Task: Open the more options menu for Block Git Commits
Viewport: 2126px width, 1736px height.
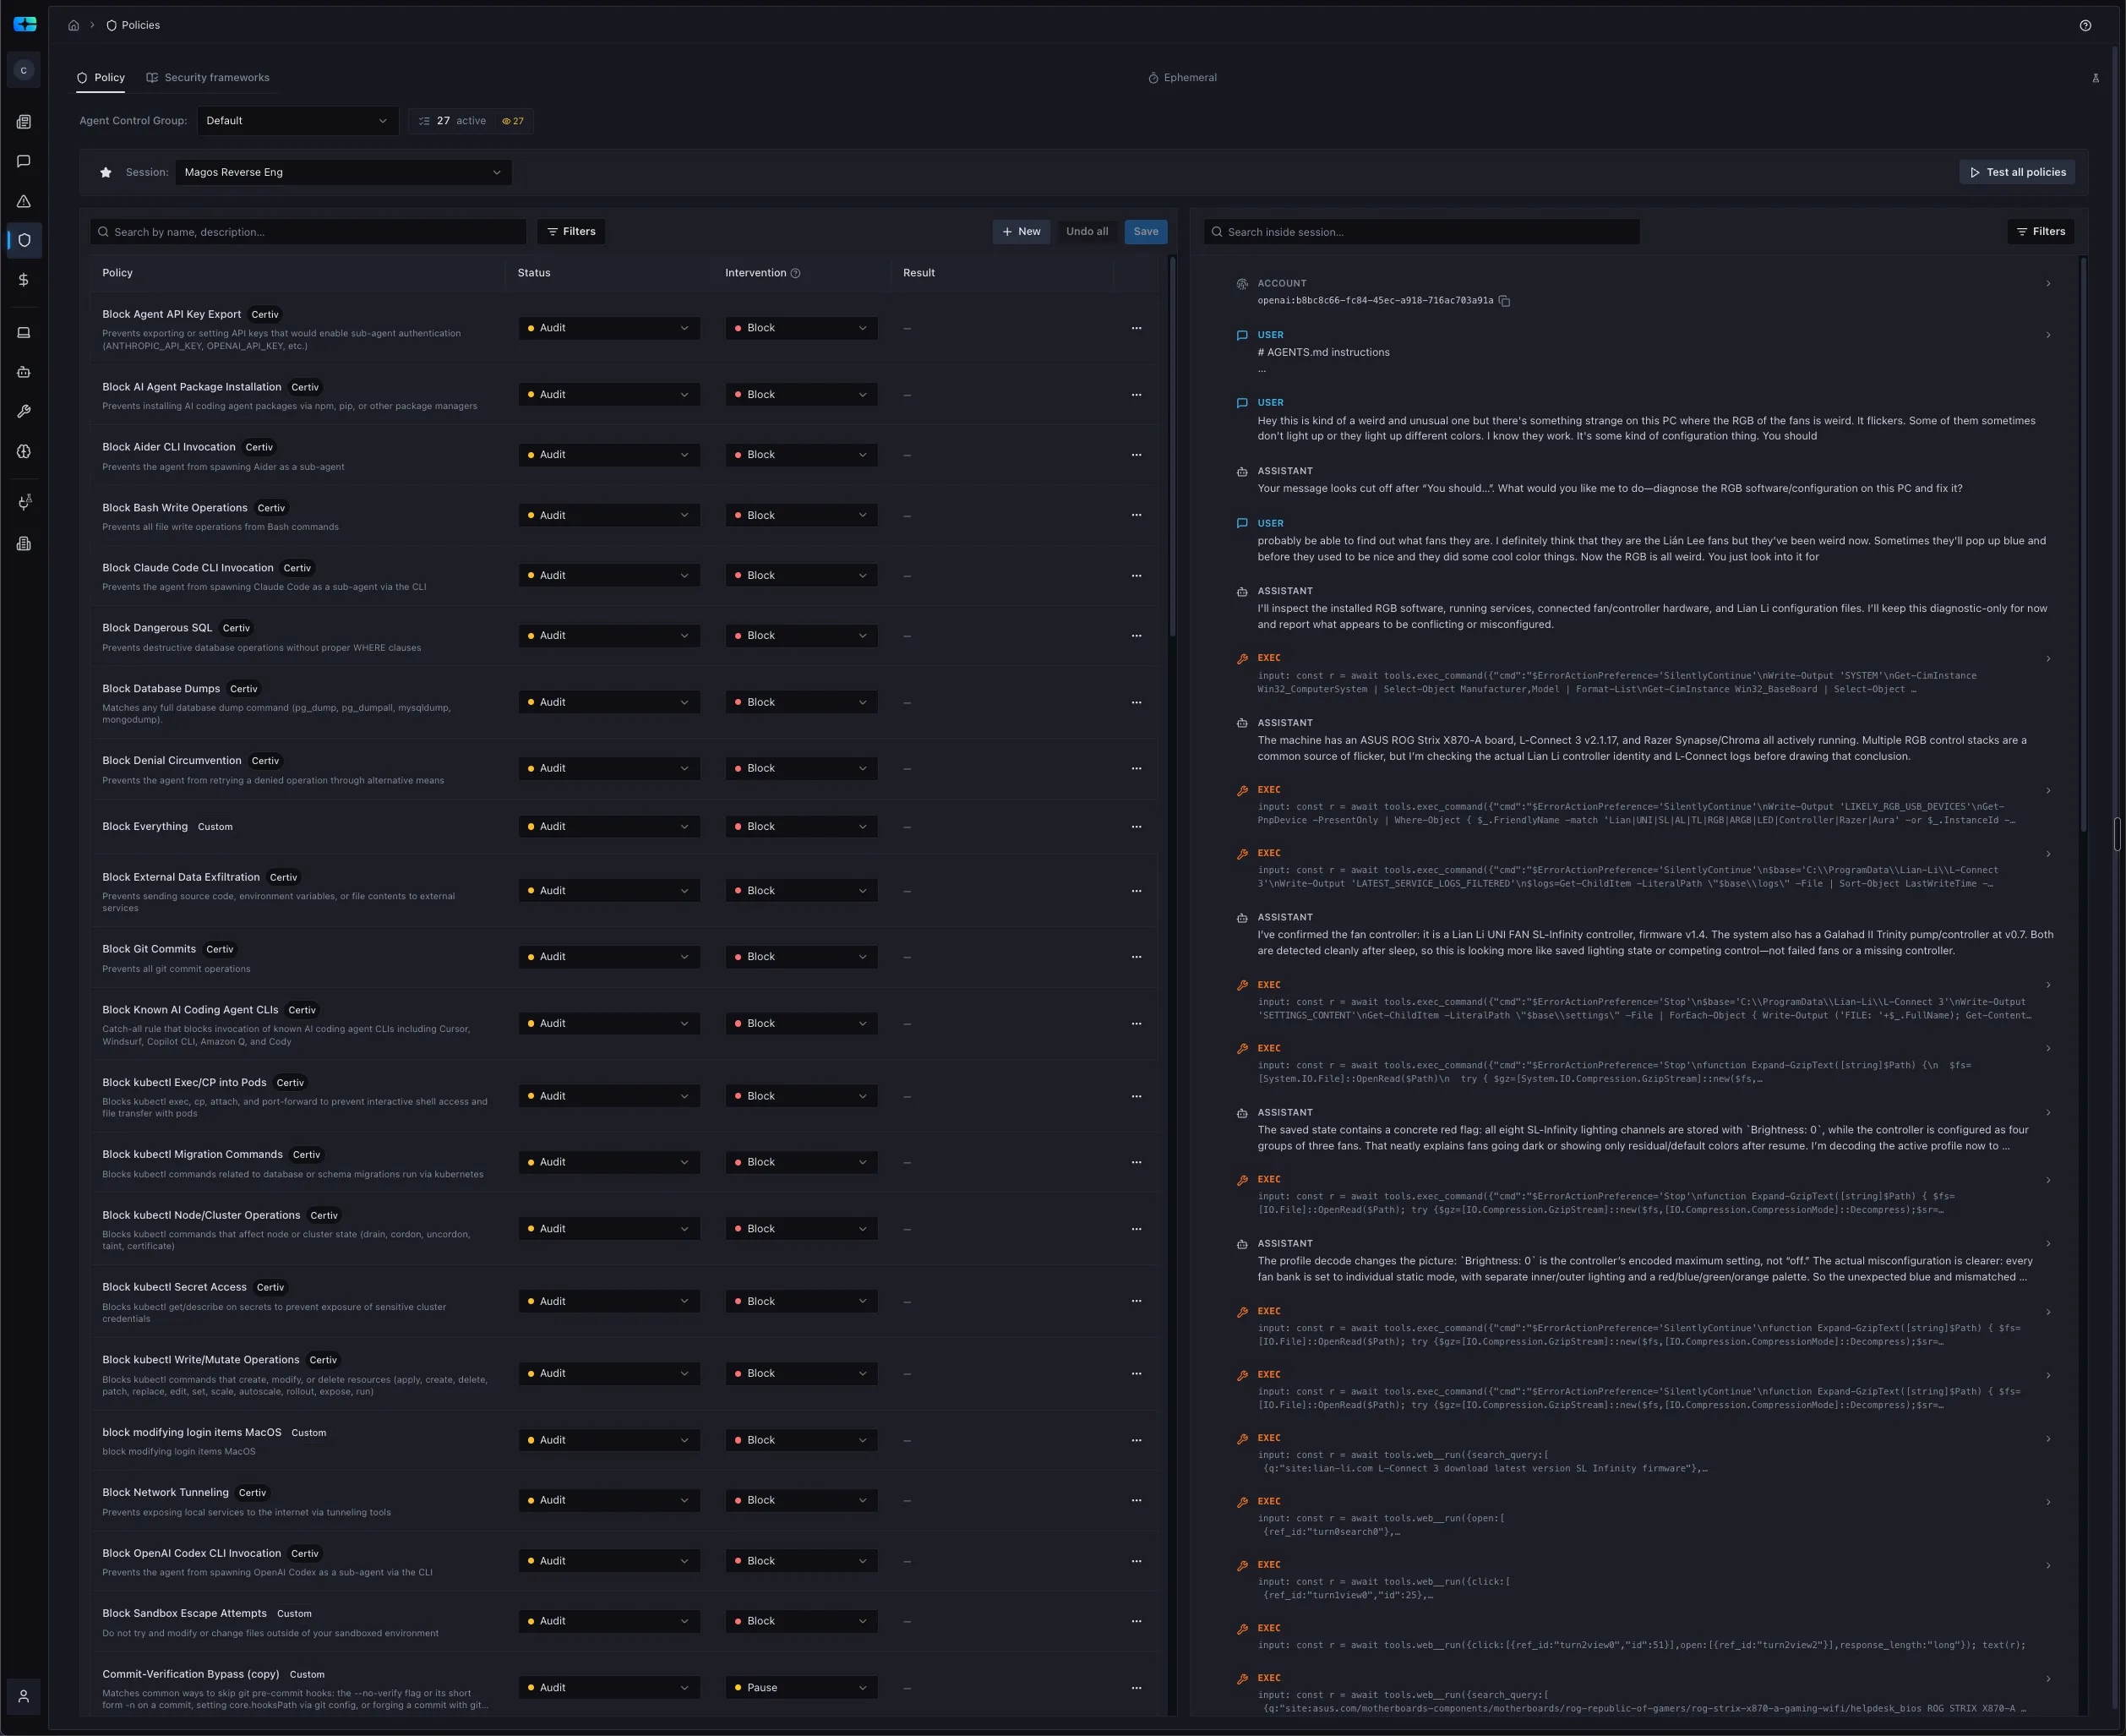Action: click(x=1137, y=957)
